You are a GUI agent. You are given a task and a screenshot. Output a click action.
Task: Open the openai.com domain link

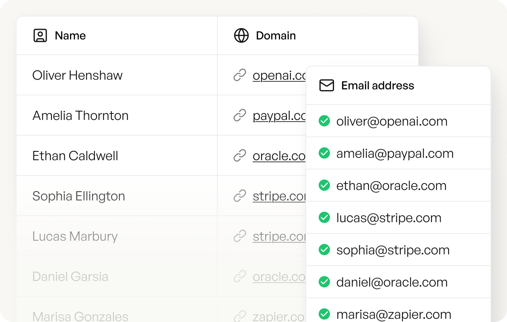(x=279, y=75)
